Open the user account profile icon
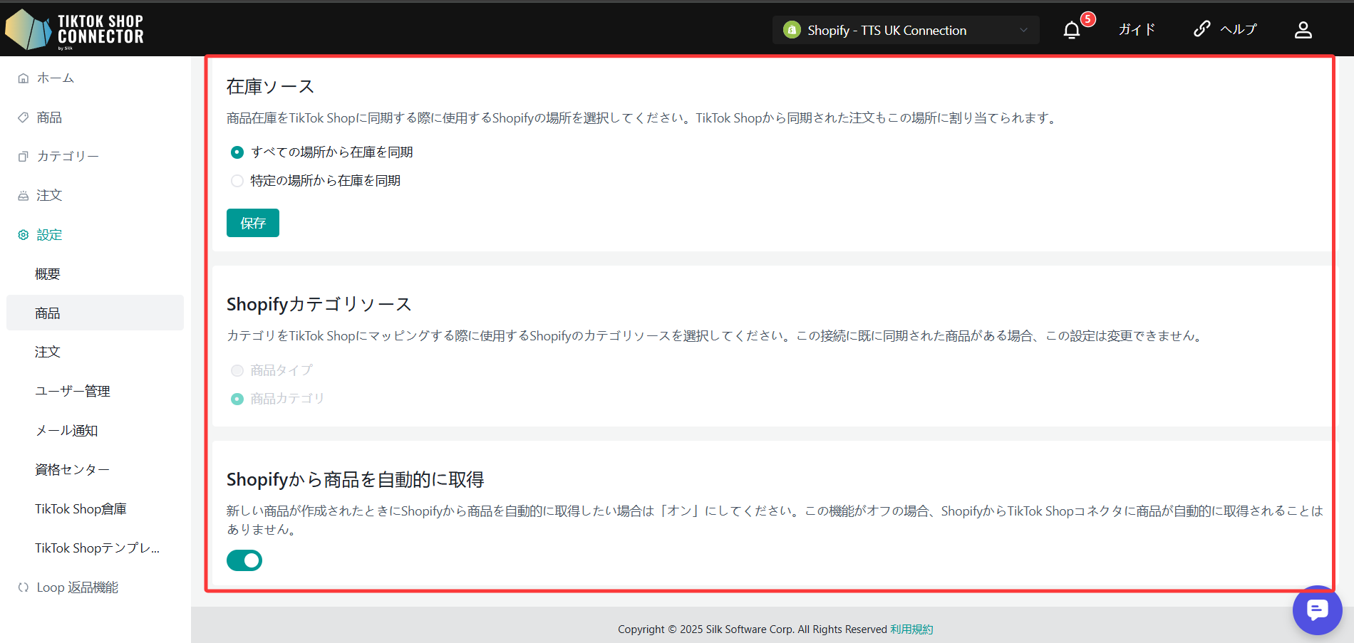This screenshot has height=643, width=1354. pyautogui.click(x=1303, y=30)
